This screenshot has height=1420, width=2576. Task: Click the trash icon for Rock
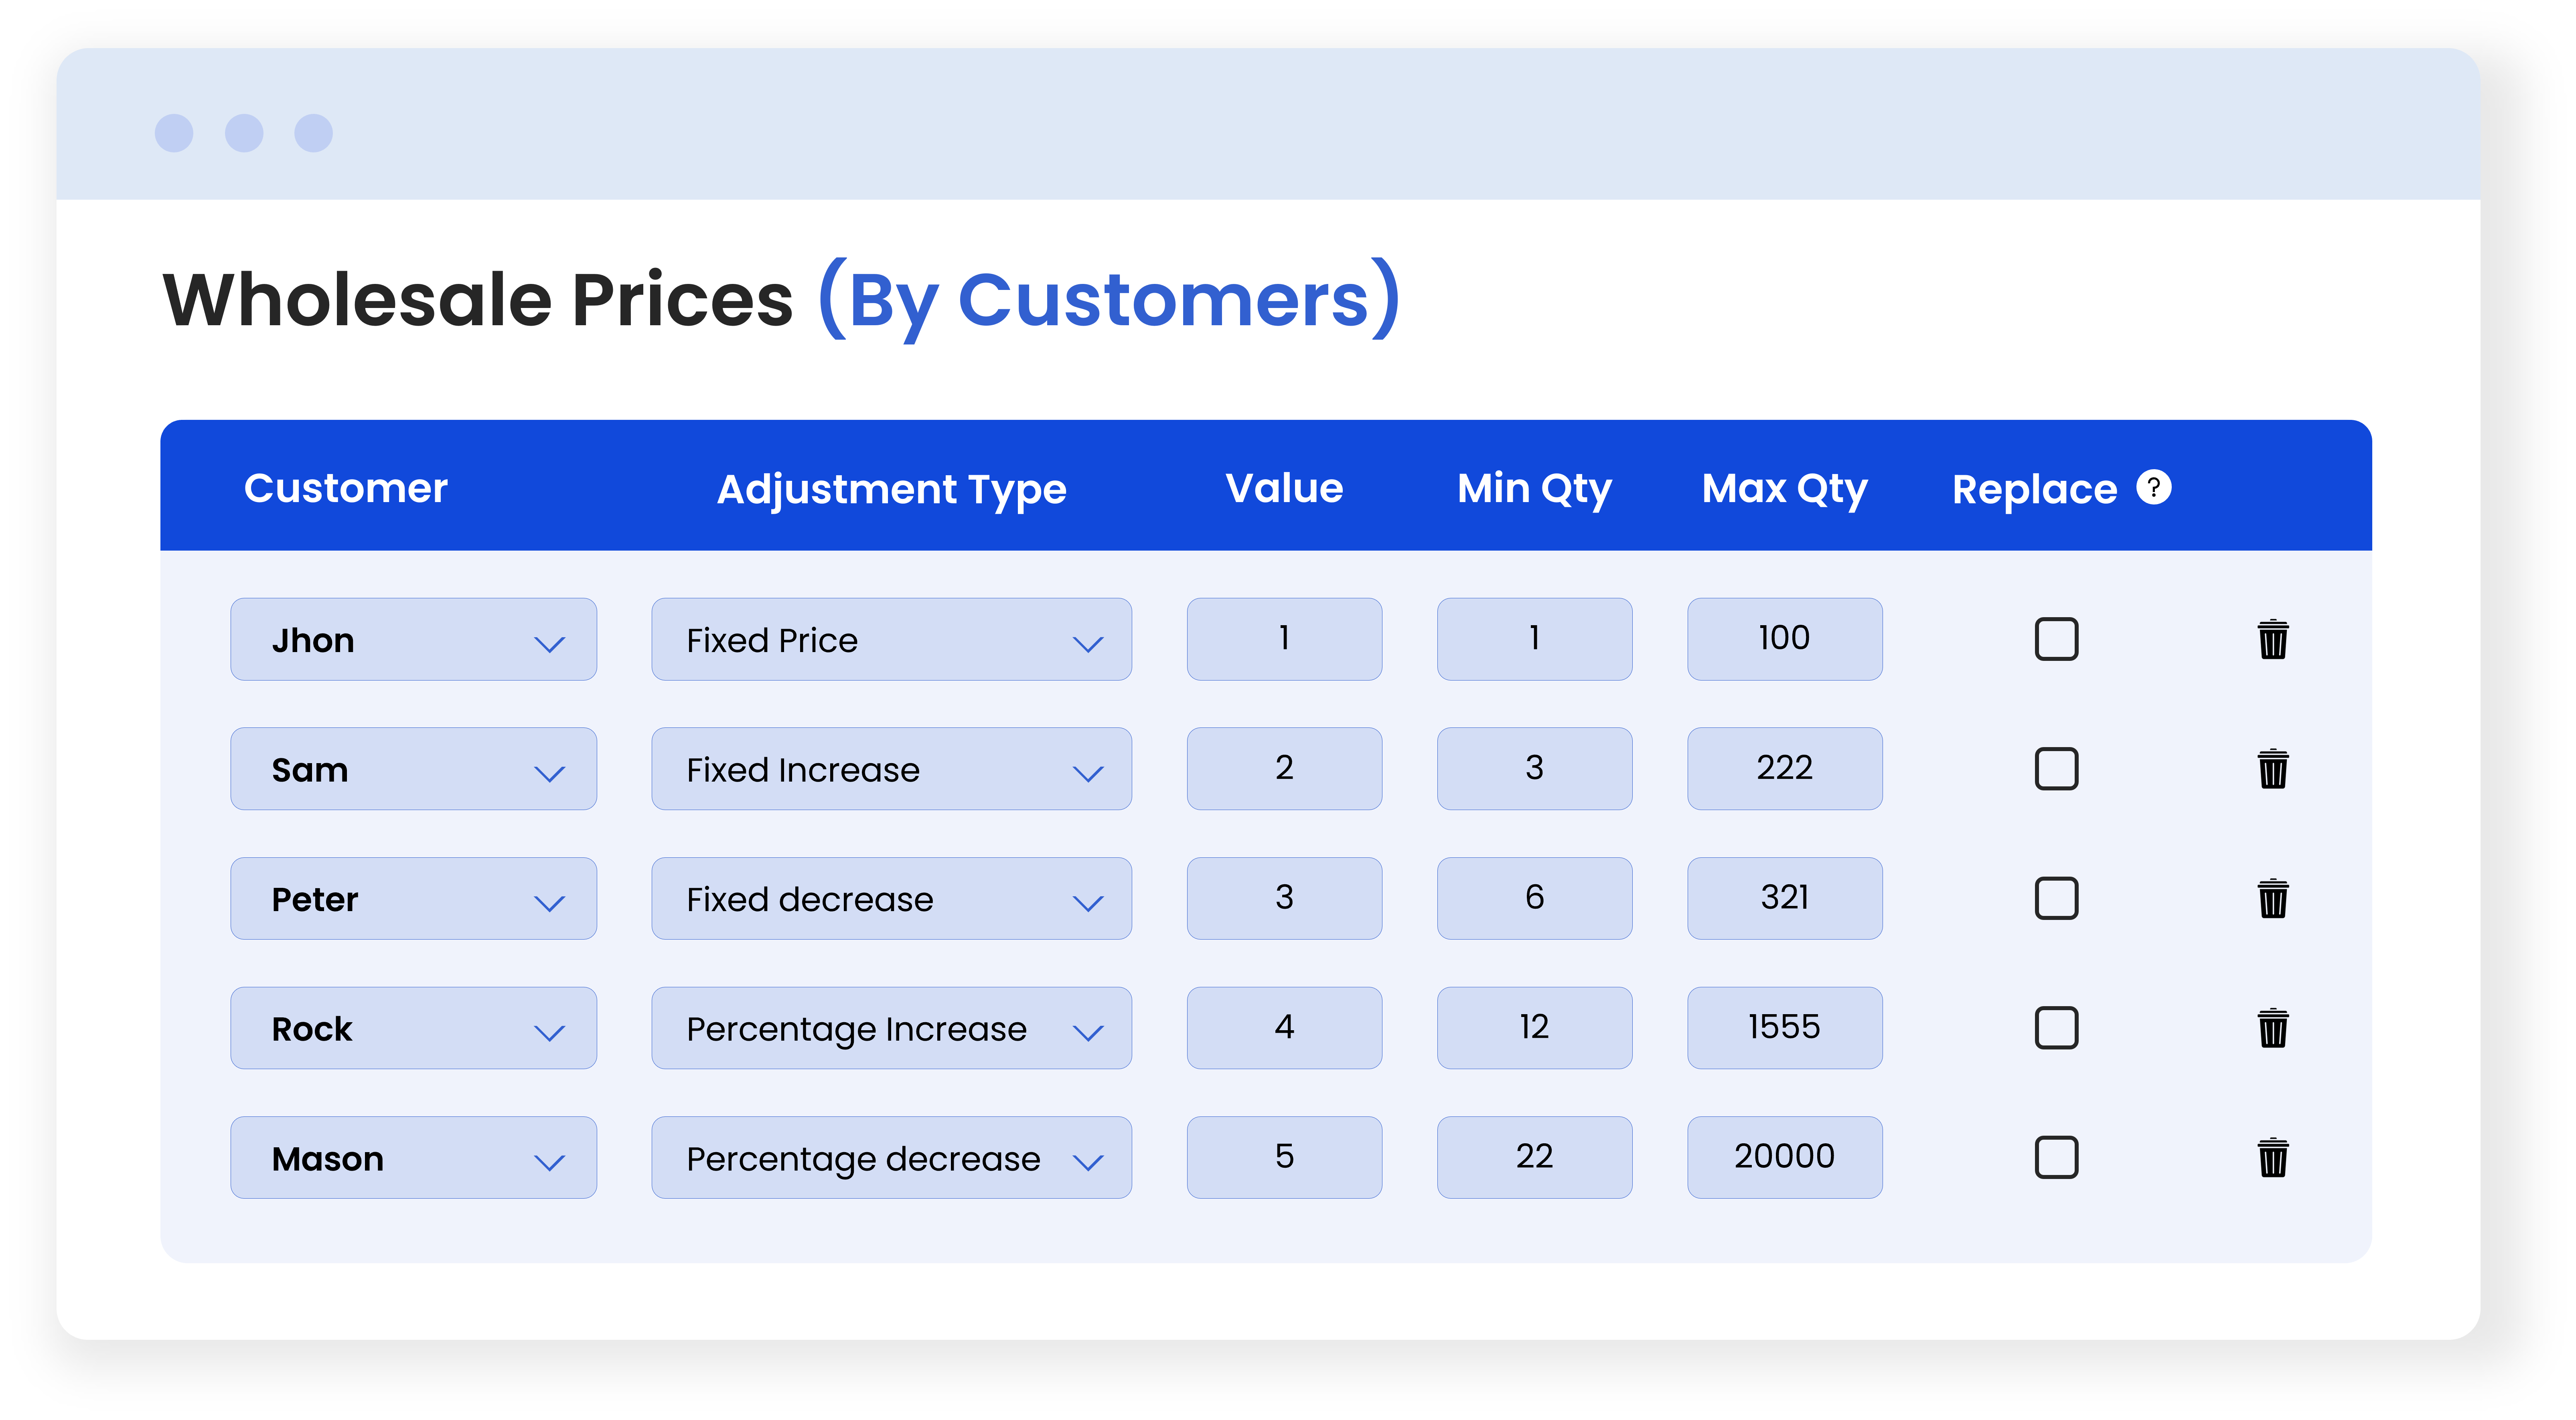coord(2272,1028)
